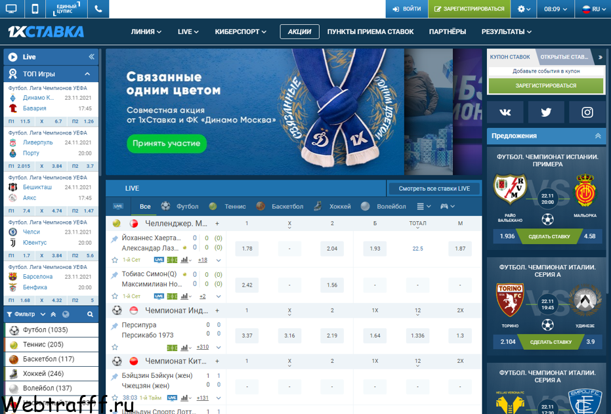Viewport: 611px width, 414px height.
Task: Expand the Персипура match markets chevron
Action: point(219,347)
